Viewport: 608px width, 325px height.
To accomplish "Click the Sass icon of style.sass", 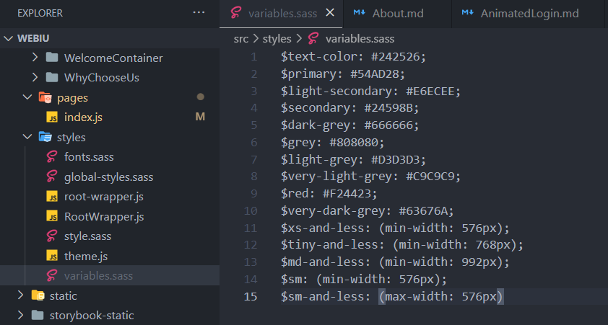I will click(x=52, y=236).
